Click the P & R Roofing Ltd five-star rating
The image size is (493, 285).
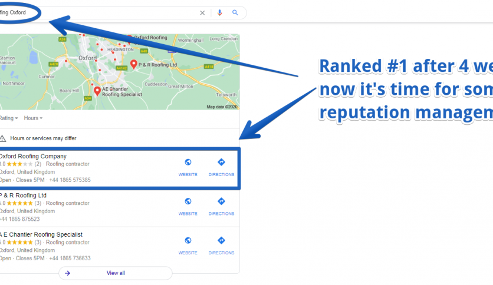coord(19,203)
